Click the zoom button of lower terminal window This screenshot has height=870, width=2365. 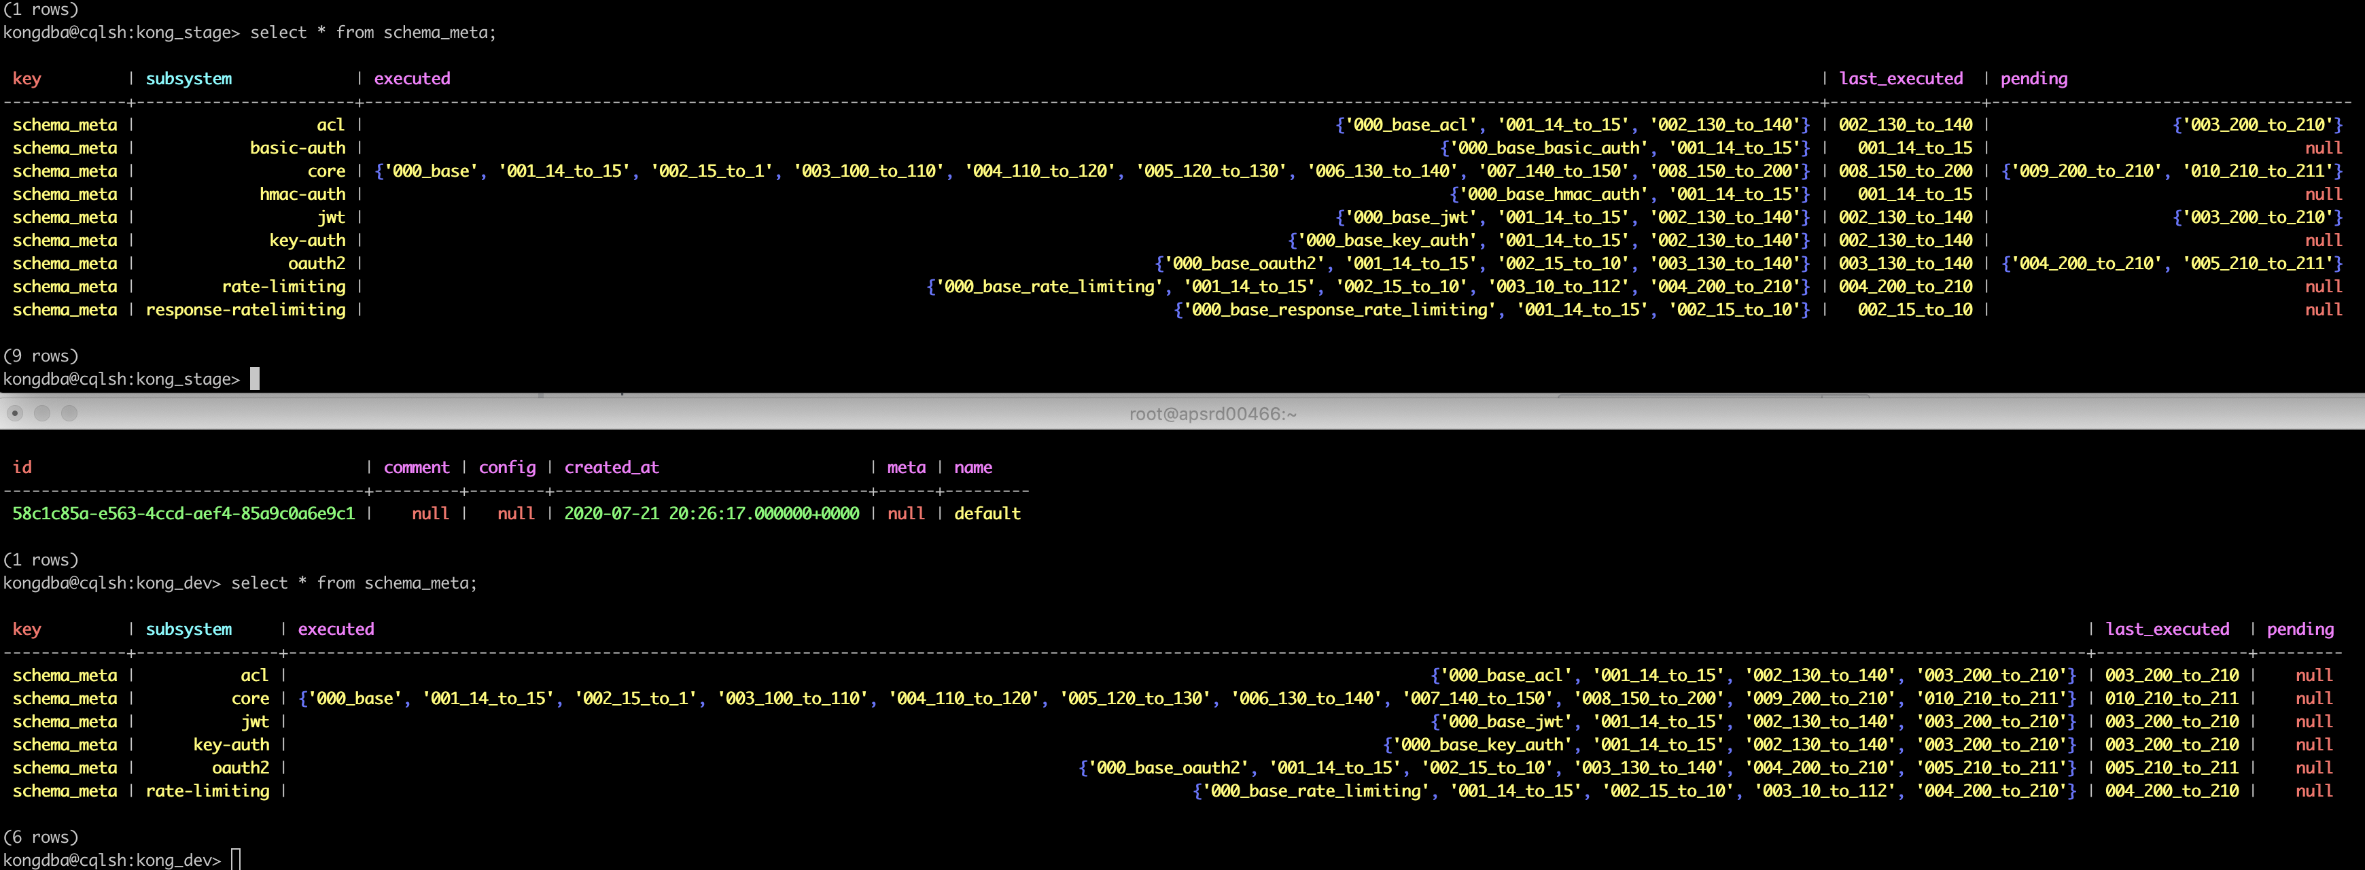70,413
